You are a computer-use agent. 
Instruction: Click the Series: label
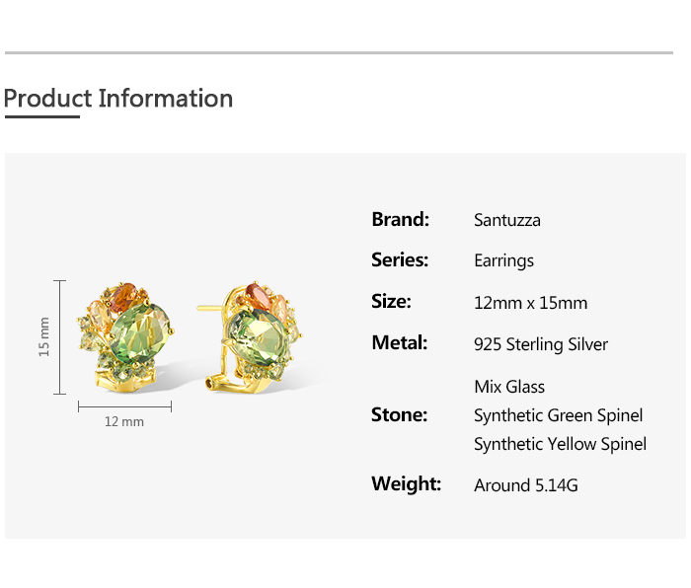[x=400, y=259]
